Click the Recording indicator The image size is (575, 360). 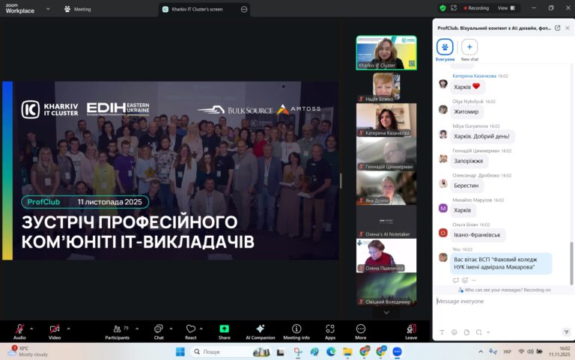(x=476, y=7)
